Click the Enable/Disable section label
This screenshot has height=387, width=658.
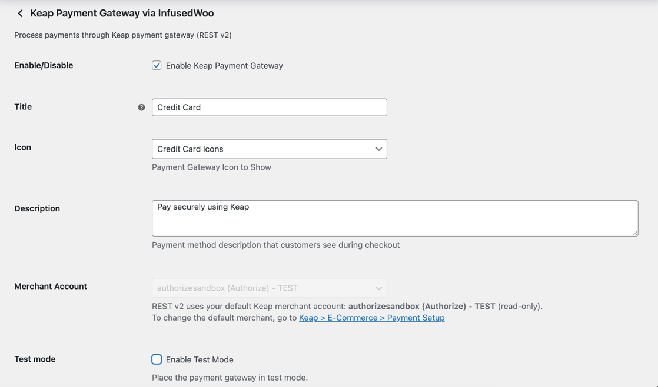tap(44, 65)
